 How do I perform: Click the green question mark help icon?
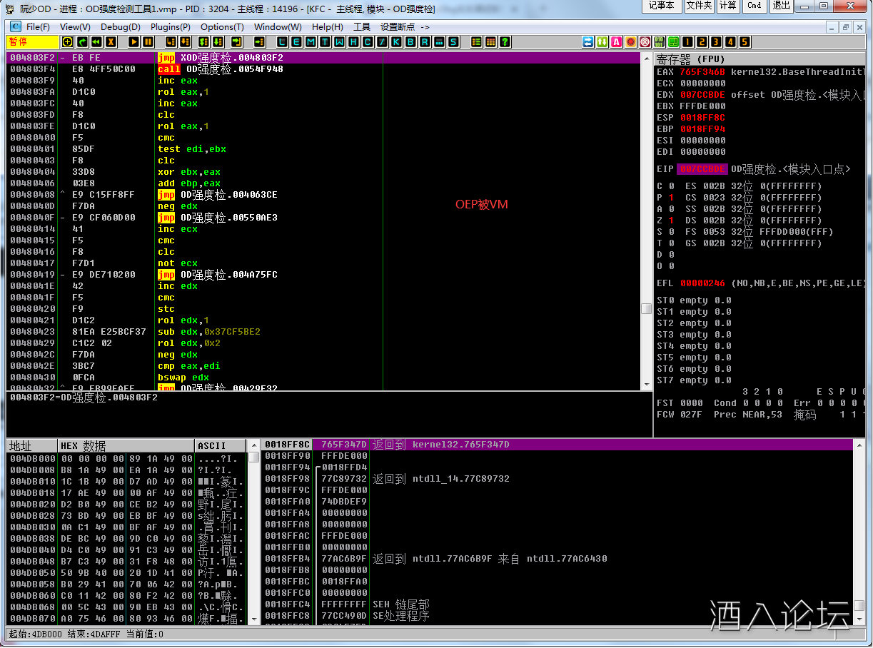[x=505, y=42]
